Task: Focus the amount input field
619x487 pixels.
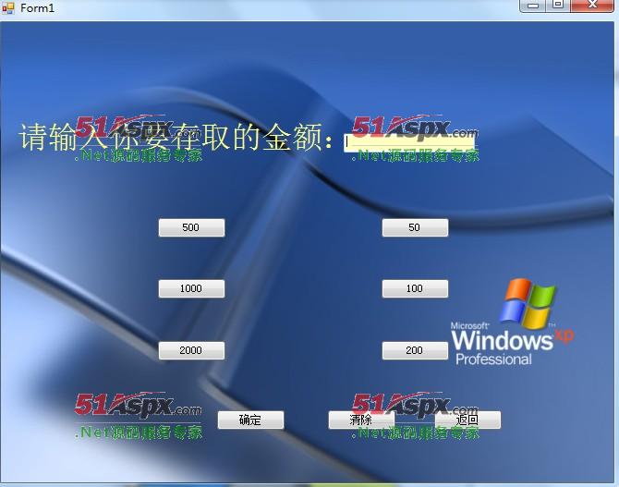Action: coord(409,142)
